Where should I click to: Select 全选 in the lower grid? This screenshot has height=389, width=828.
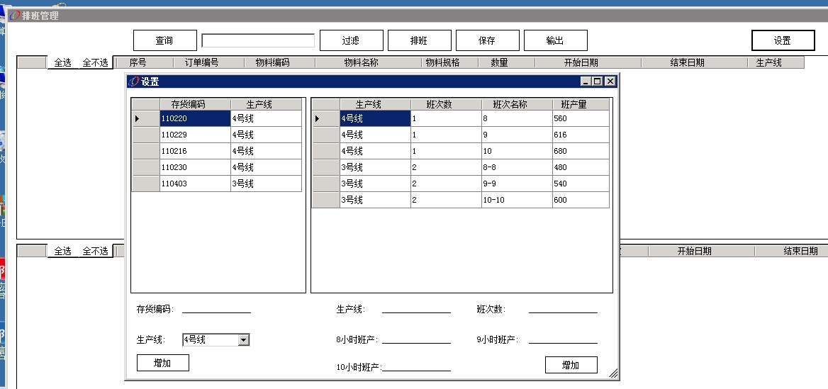coord(63,252)
